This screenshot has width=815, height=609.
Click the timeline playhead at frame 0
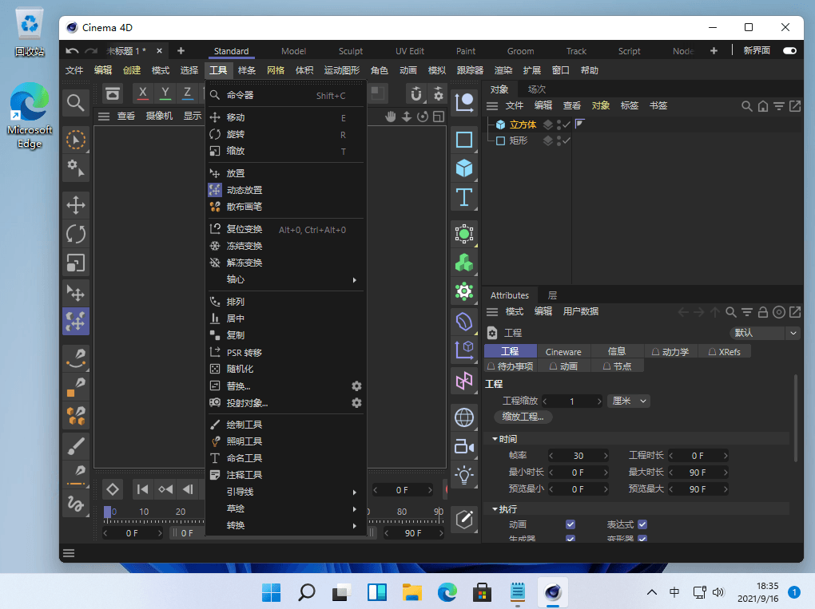(108, 512)
